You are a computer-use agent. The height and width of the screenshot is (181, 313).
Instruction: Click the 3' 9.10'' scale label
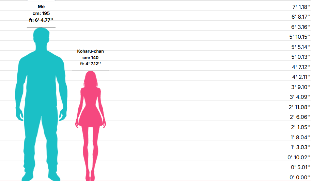tap(301, 87)
